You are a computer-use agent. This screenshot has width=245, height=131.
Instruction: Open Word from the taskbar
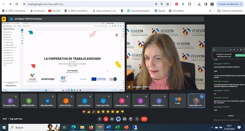(x=109, y=127)
